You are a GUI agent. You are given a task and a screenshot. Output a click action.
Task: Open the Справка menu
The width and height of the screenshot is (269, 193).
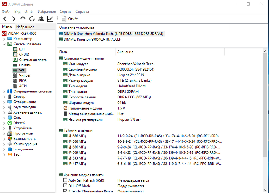82,11
